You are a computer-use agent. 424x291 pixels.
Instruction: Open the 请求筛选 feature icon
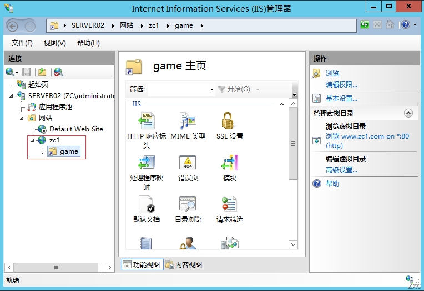pos(229,204)
